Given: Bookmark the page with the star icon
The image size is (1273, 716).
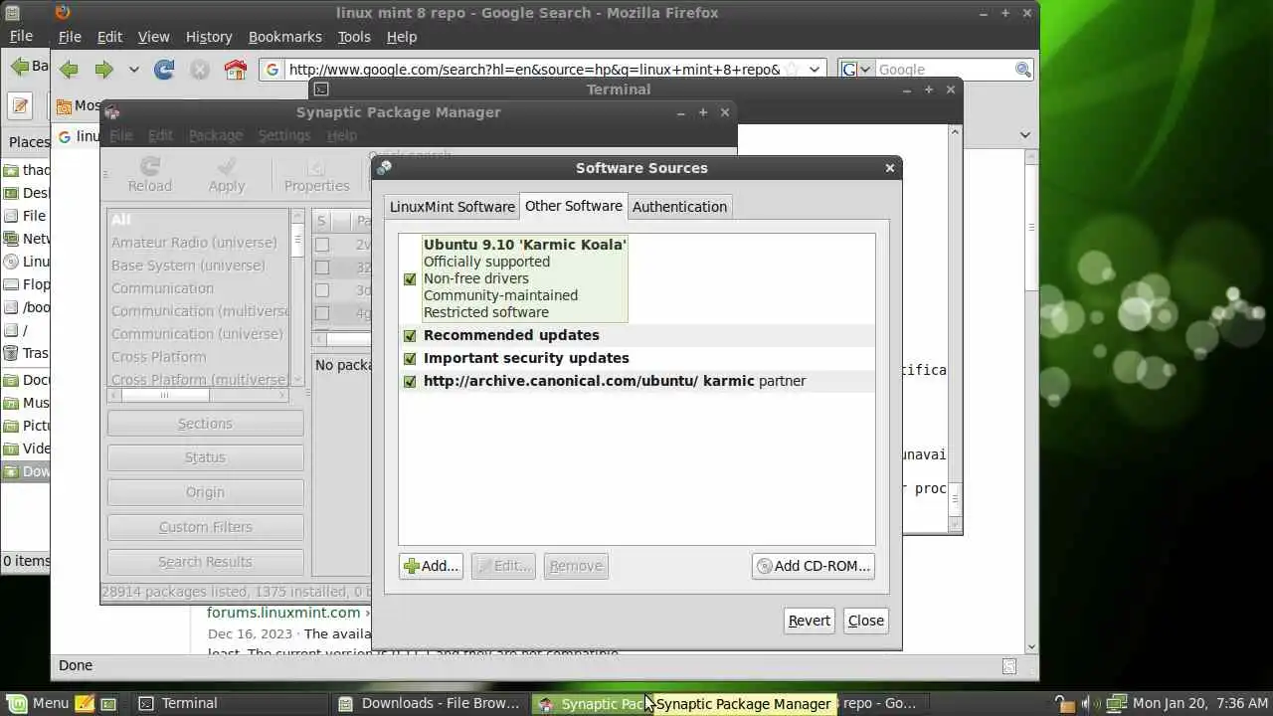Looking at the screenshot, I should [793, 70].
